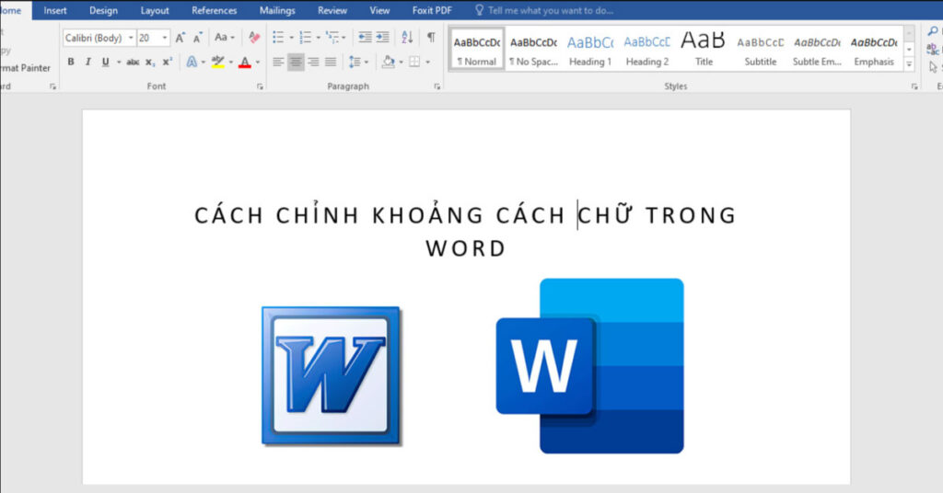Screen dimensions: 943x493
Task: Apply the Subtitle style
Action: tap(760, 50)
